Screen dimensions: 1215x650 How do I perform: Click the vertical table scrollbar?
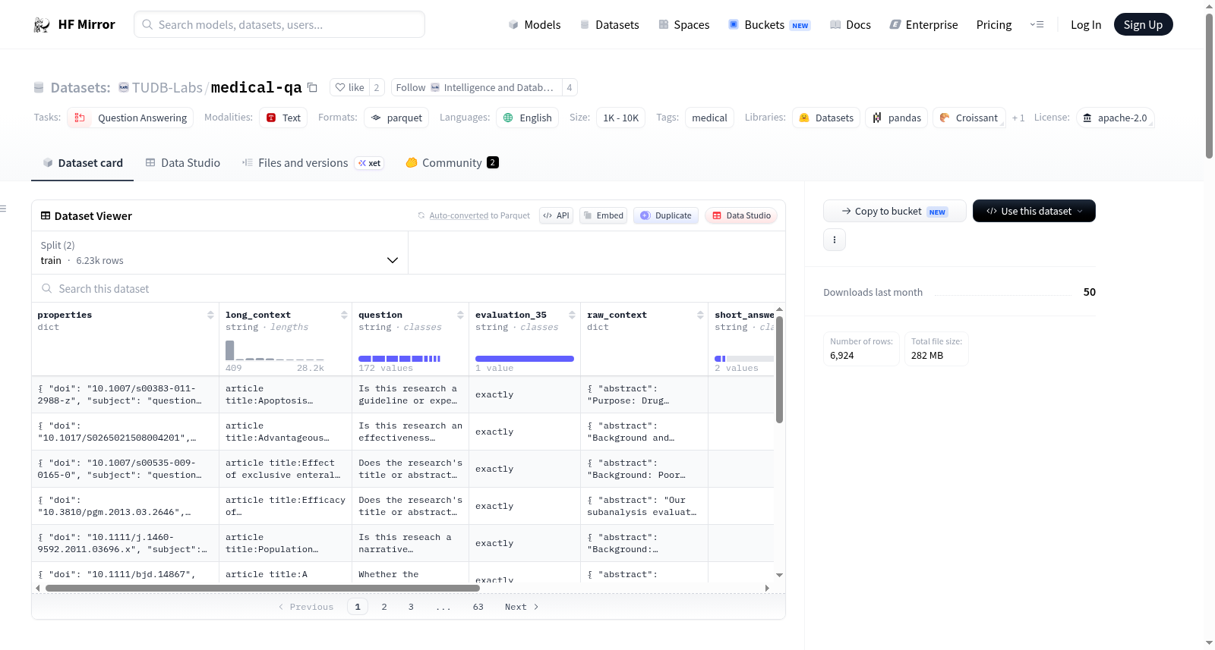coord(779,369)
